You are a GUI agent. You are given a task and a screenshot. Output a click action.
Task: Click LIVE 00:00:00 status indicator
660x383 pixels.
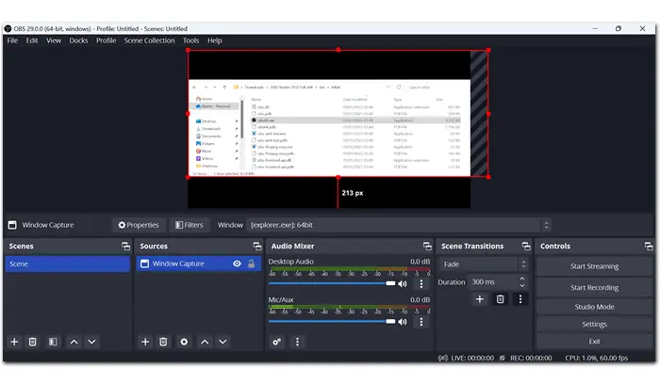click(466, 359)
